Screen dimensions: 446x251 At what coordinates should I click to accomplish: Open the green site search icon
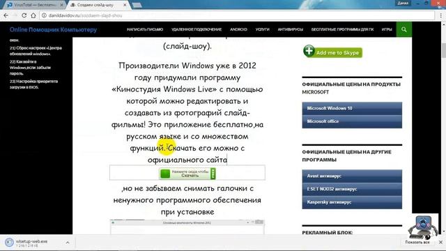(x=404, y=29)
